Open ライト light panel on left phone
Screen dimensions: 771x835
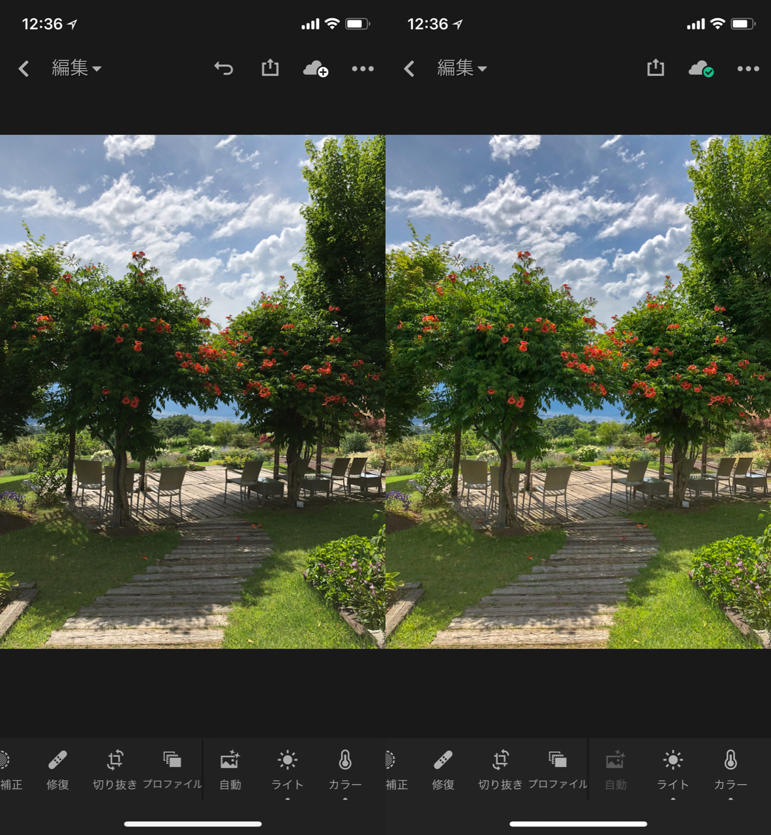288,770
